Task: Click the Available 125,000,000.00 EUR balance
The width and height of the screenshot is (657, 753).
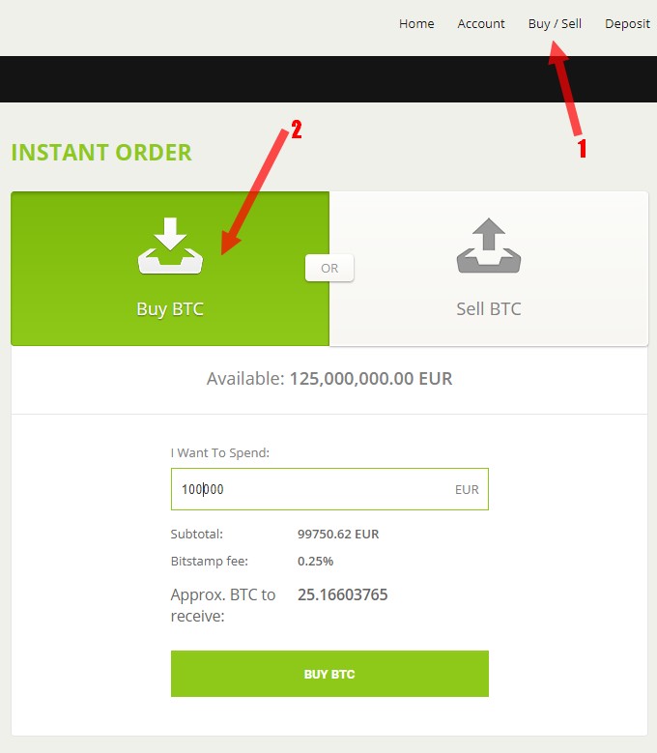Action: click(329, 378)
